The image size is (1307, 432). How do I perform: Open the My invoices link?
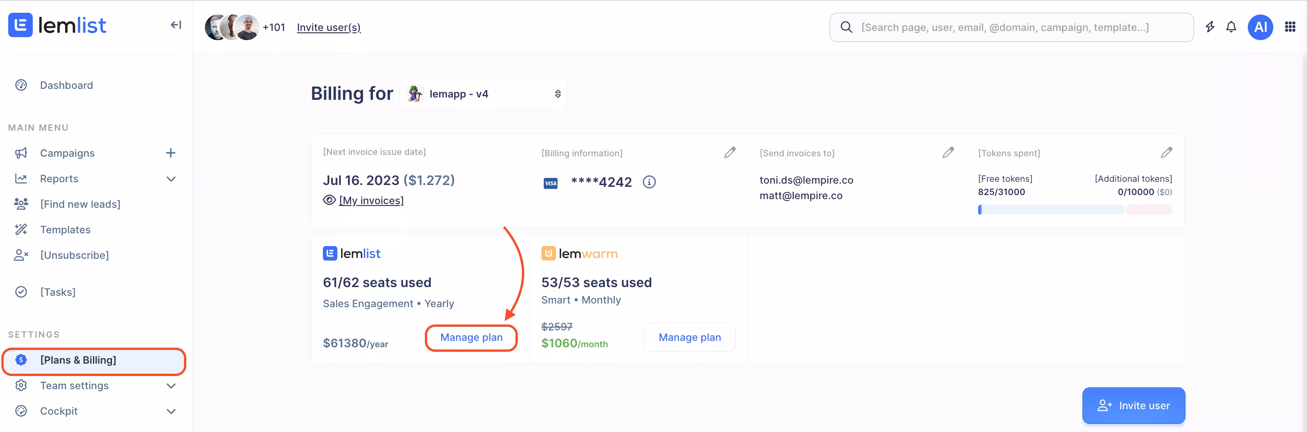click(x=371, y=201)
